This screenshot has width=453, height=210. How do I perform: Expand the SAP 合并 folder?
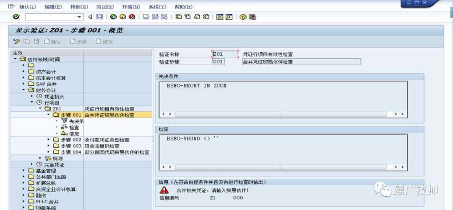[x=23, y=84]
